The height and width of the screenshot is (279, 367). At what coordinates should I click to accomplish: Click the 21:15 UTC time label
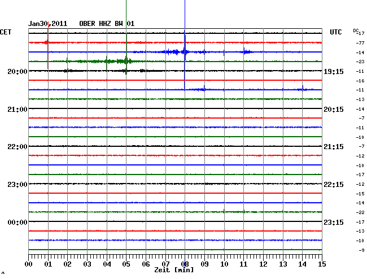(x=334, y=147)
